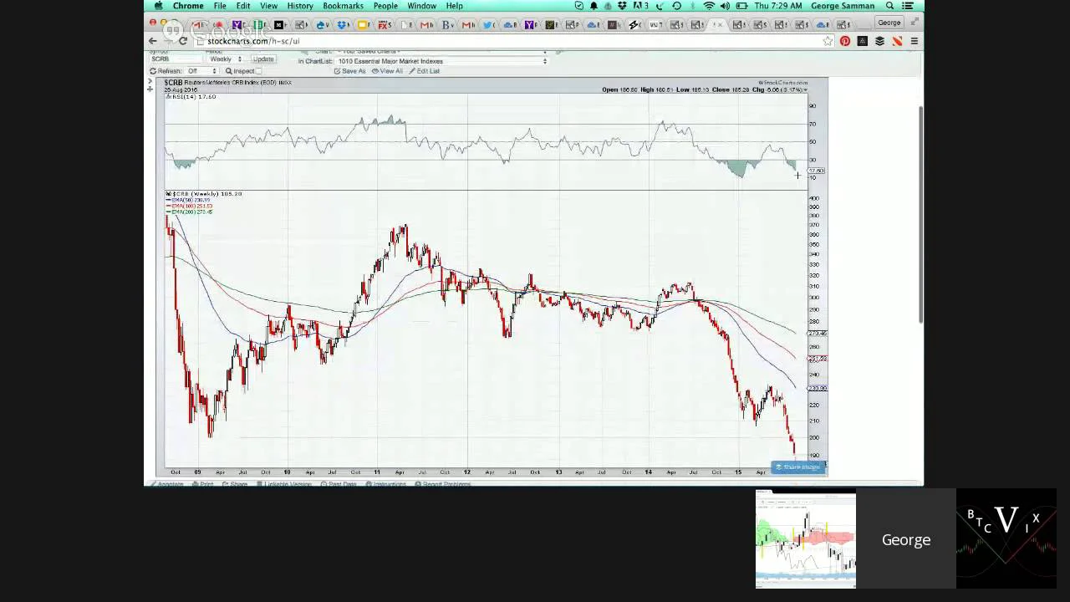Bookmark this page with the star icon
This screenshot has height=602, width=1070.
[828, 41]
